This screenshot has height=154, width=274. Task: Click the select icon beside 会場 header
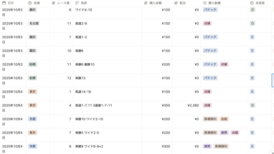tap(30, 3)
